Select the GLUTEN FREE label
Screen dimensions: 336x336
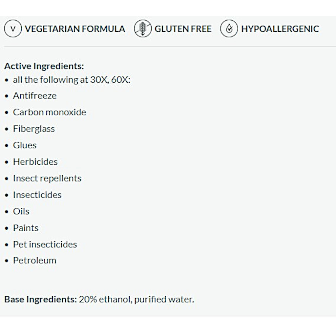click(x=183, y=29)
